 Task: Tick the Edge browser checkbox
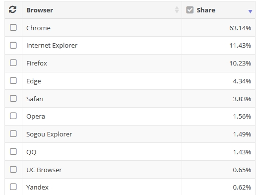(x=13, y=81)
